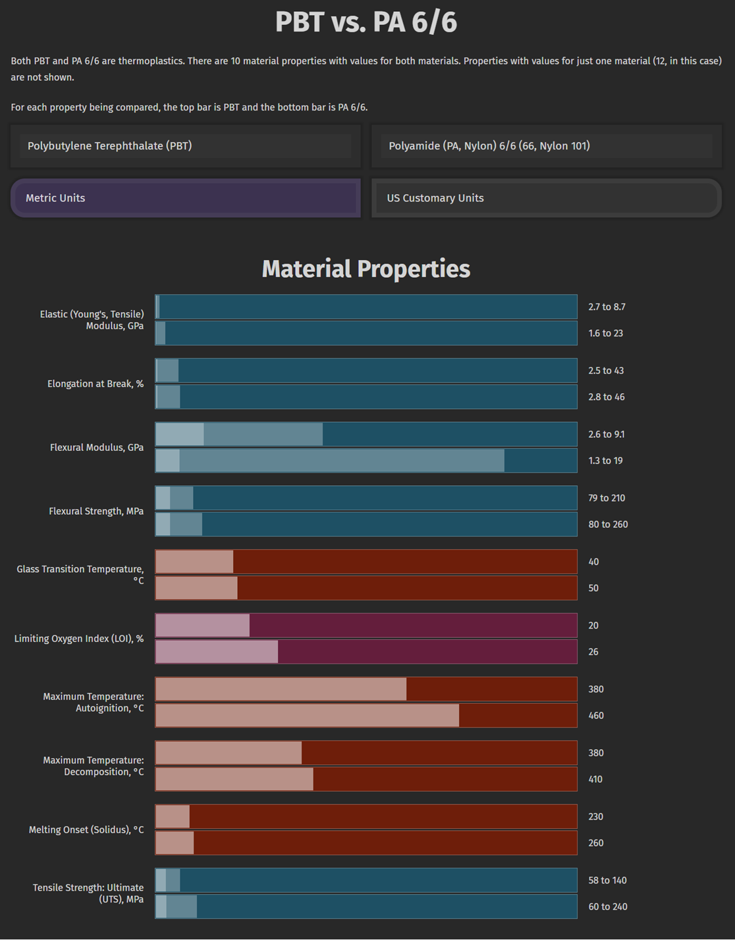Click the UTS bar valued 60 to 240
Viewport: 735px width, 948px height.
tap(366, 907)
